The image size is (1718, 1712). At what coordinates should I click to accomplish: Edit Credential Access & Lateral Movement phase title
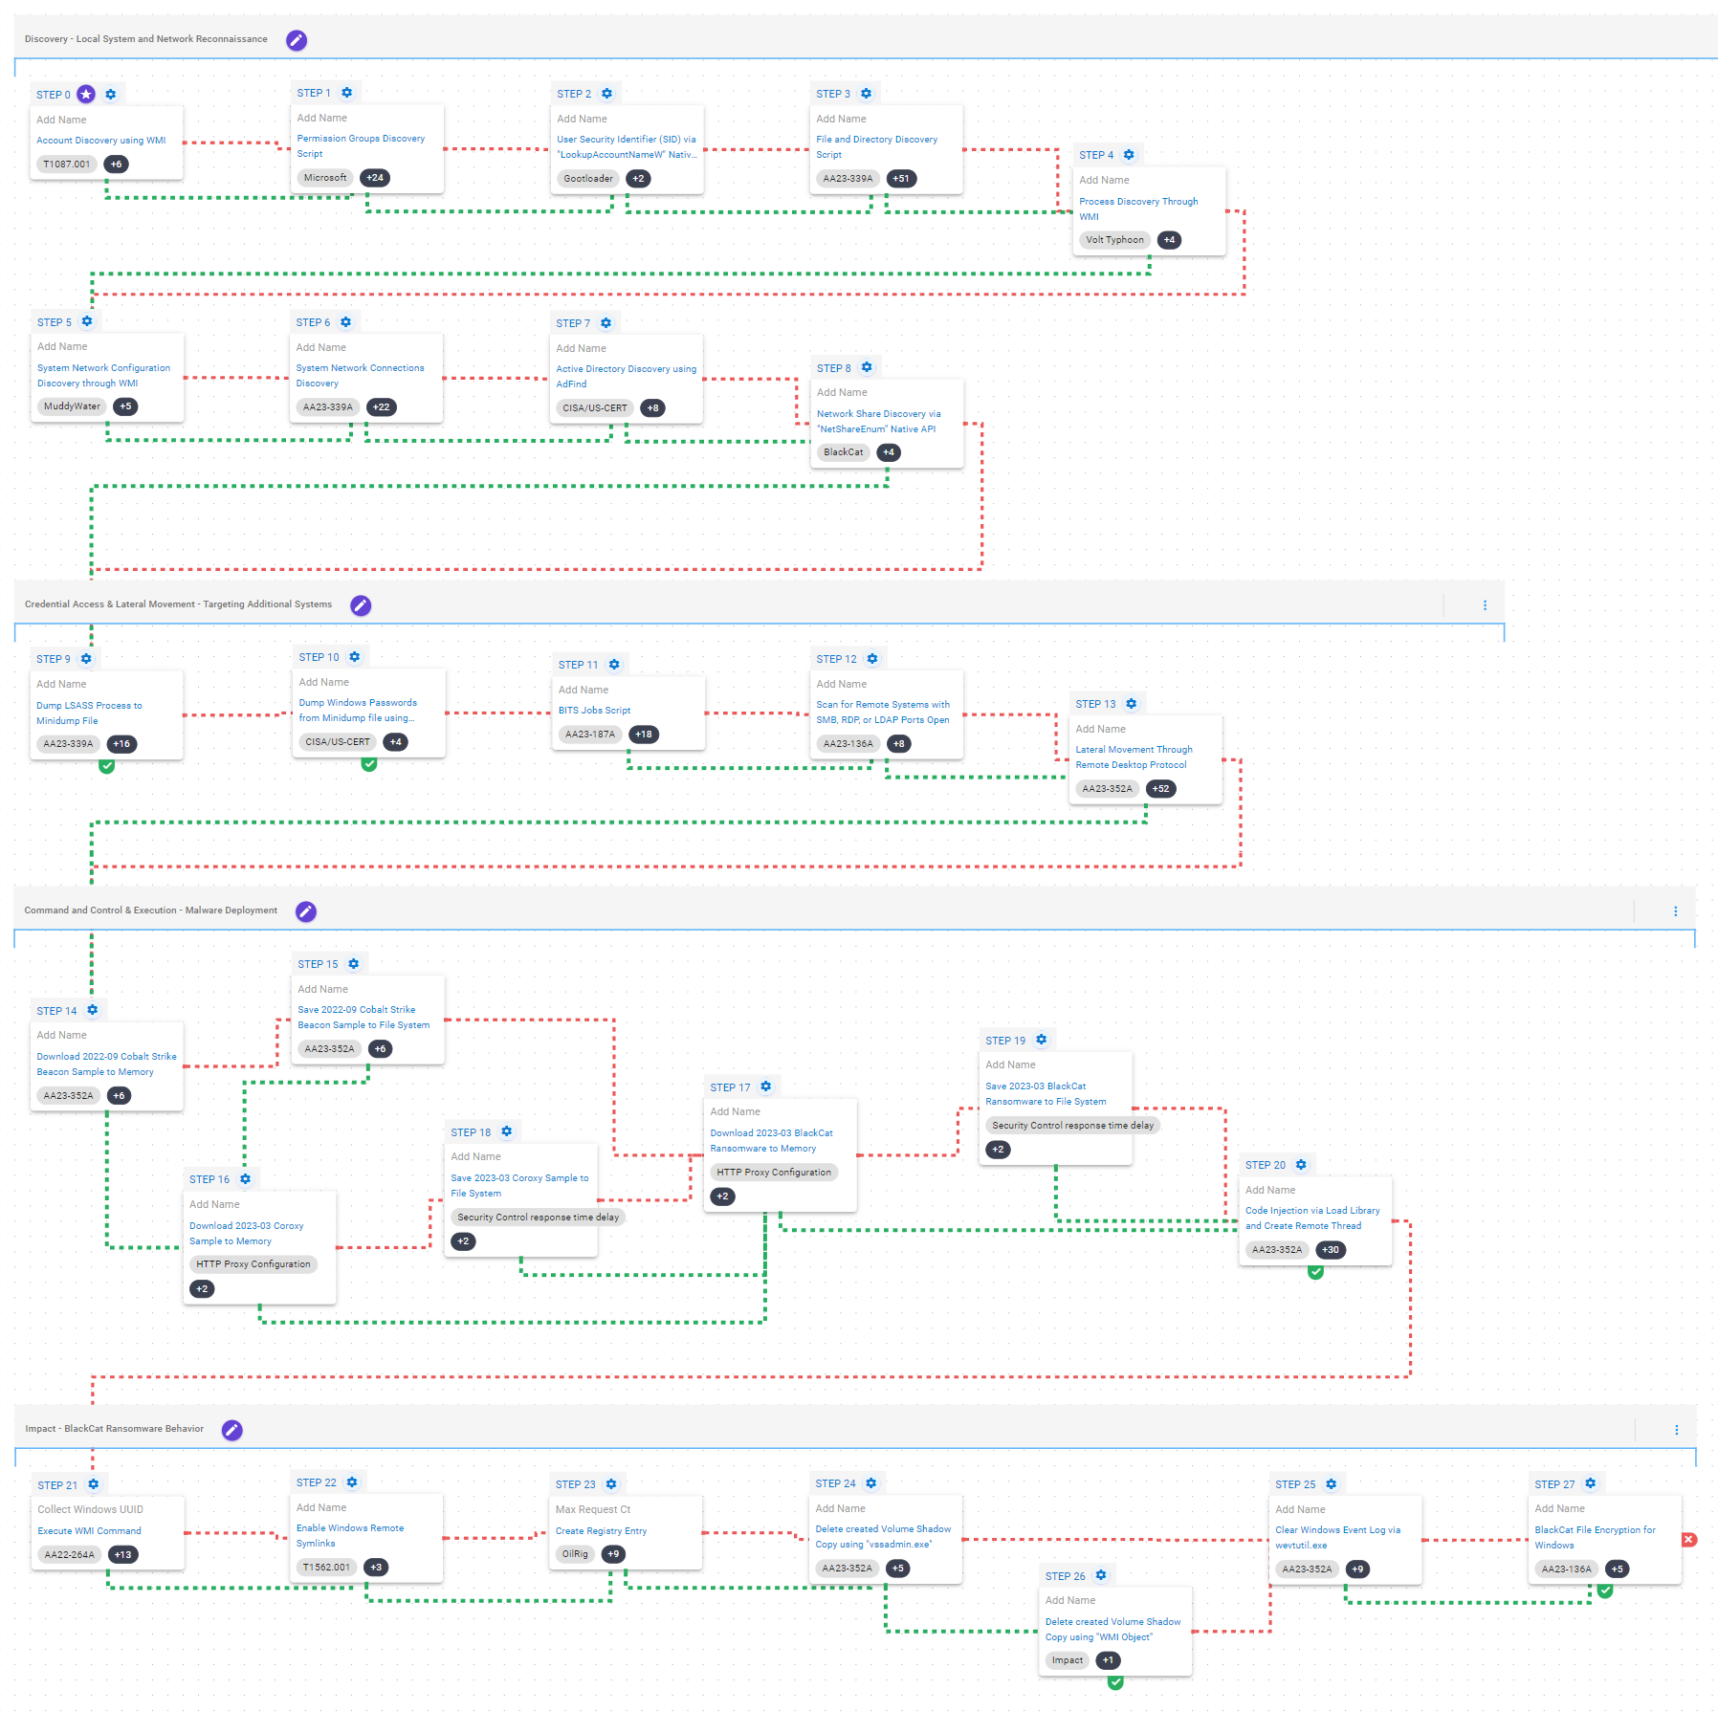pyautogui.click(x=361, y=605)
